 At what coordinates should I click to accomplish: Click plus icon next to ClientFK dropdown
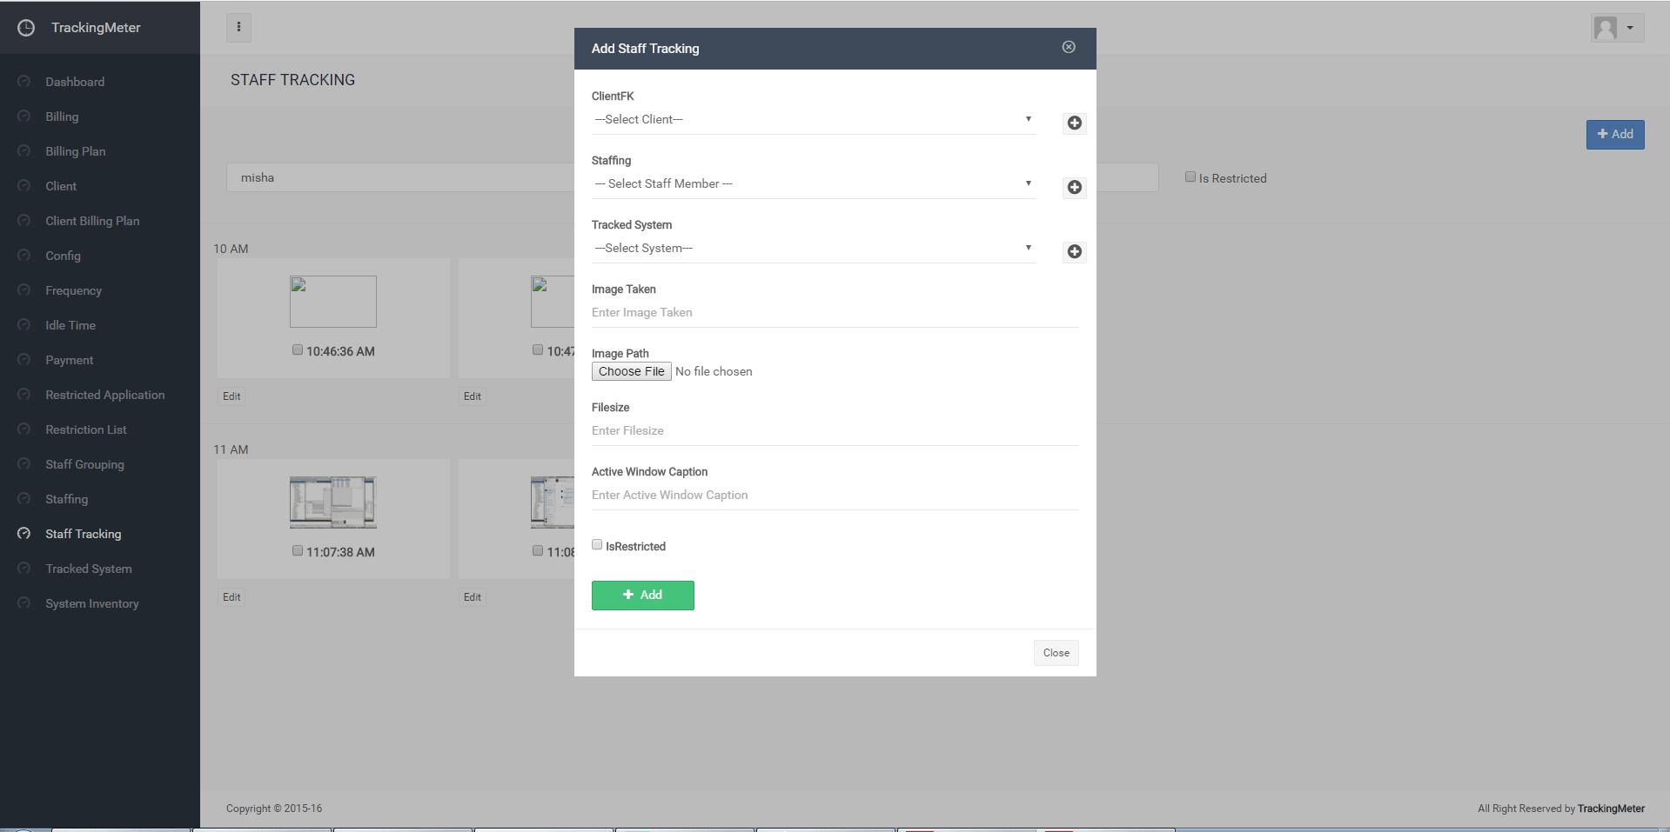tap(1075, 123)
